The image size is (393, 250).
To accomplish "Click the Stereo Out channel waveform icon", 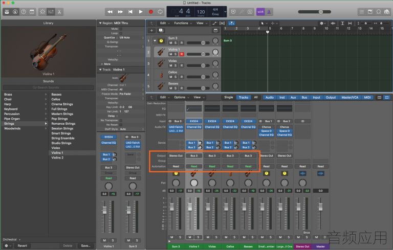I will click(302, 173).
